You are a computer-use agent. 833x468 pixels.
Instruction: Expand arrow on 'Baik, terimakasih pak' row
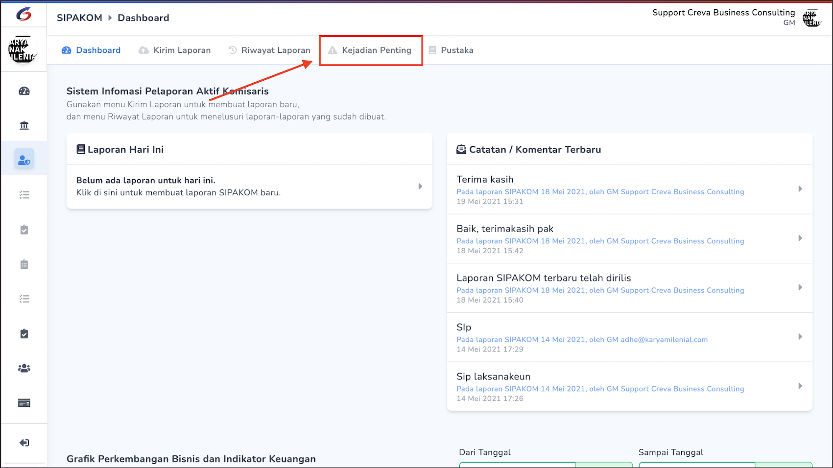(800, 238)
